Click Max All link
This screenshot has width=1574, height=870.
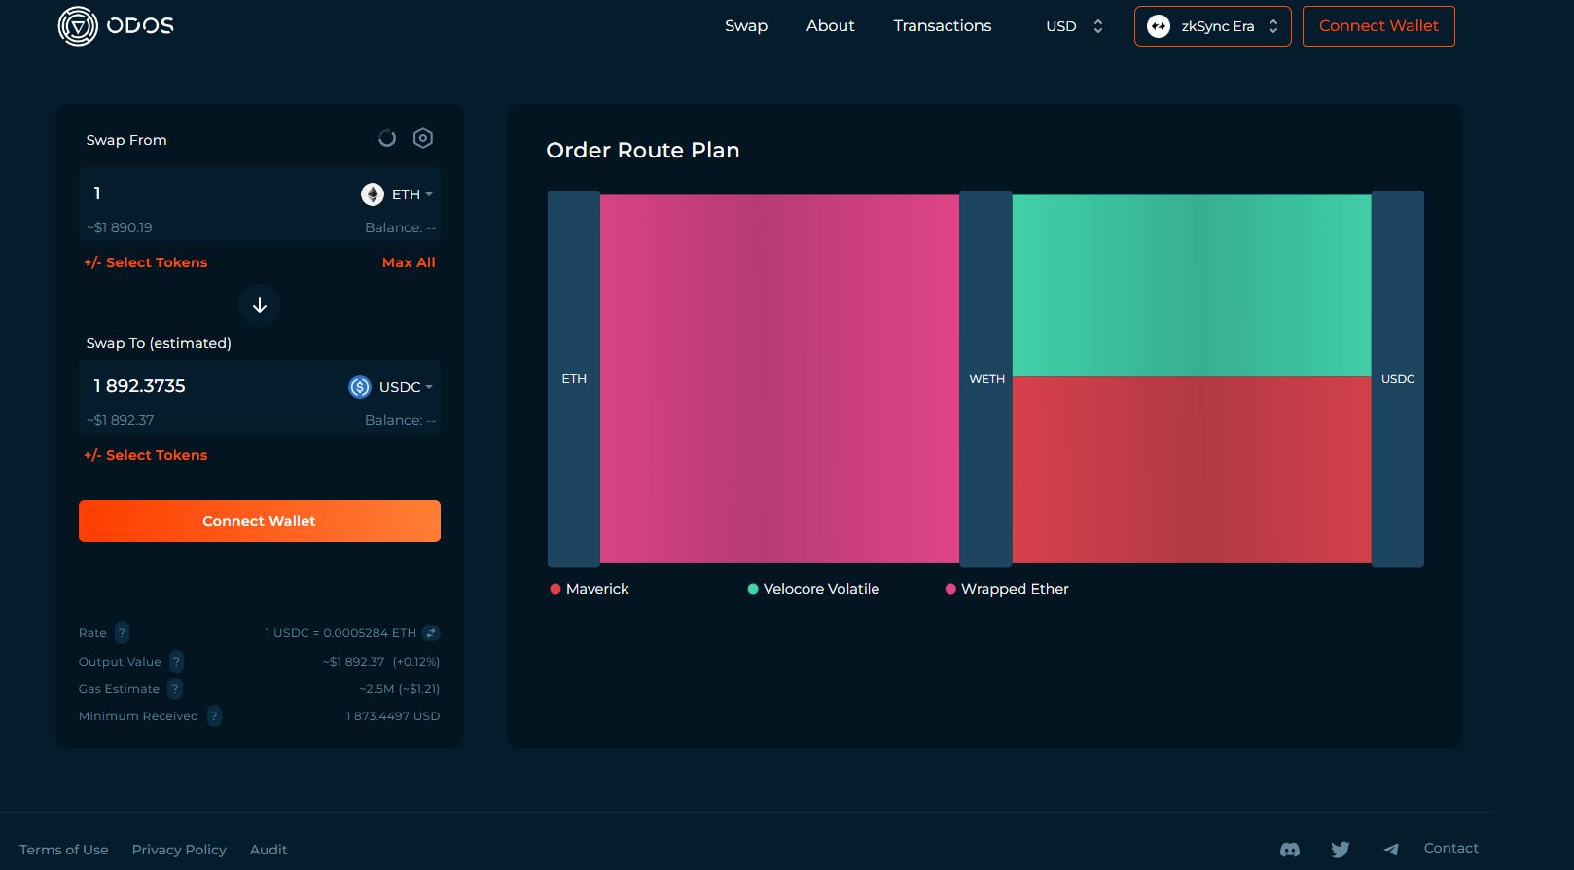409,262
